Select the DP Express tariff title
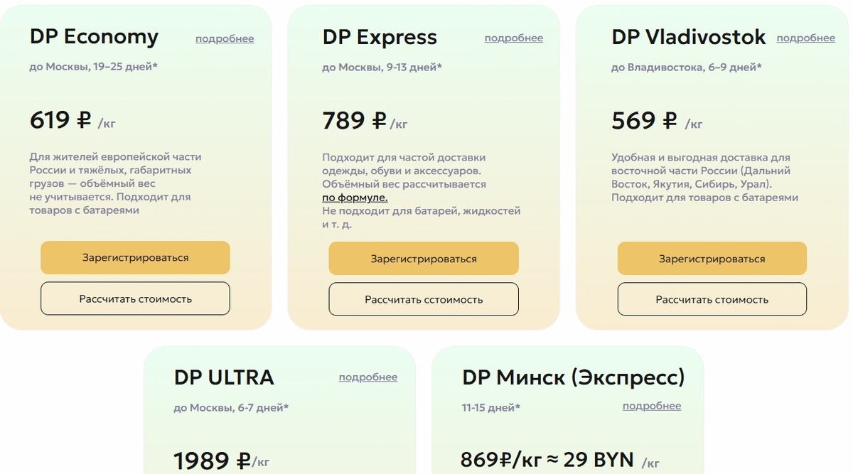The image size is (853, 474). pyautogui.click(x=380, y=37)
